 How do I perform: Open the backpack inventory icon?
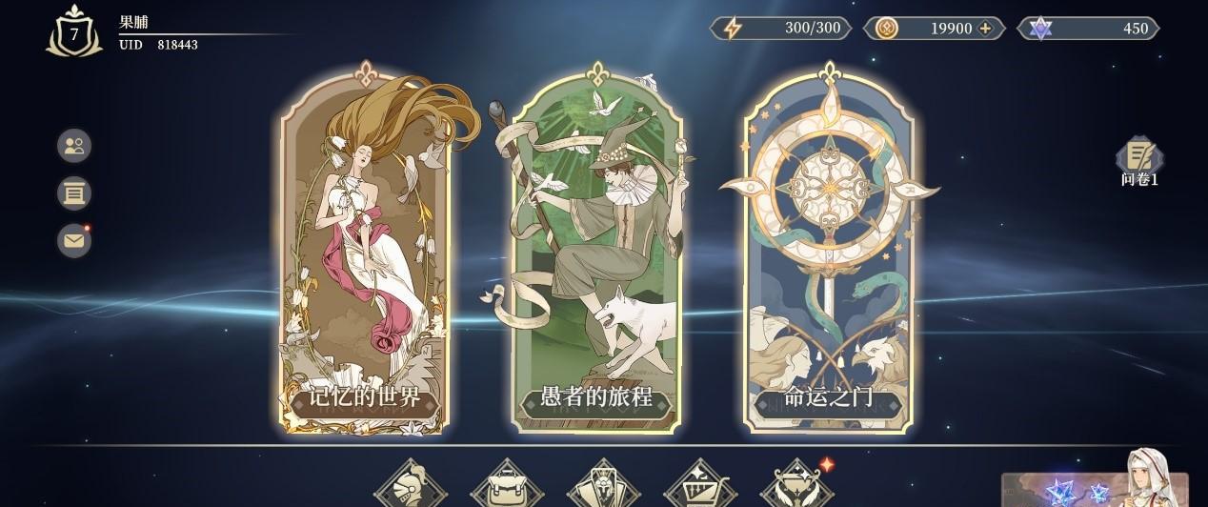click(507, 484)
